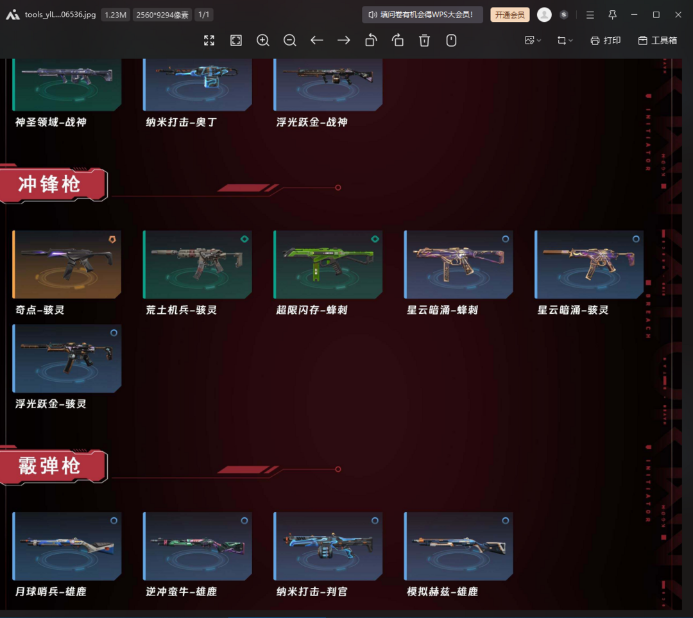The image size is (693, 618).
Task: Click the 纳米打击-判官 shotgun thumbnail
Action: (x=328, y=546)
